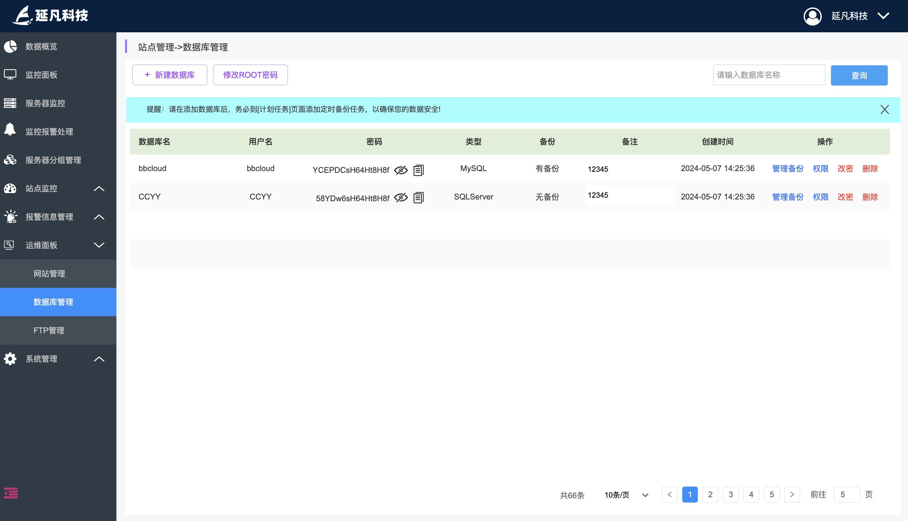This screenshot has height=521, width=908.
Task: Click the cubes icon for 服务器分组管理
Action: pos(10,160)
